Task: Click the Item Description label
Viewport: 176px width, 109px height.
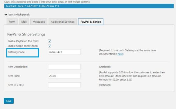Action: pos(18,67)
